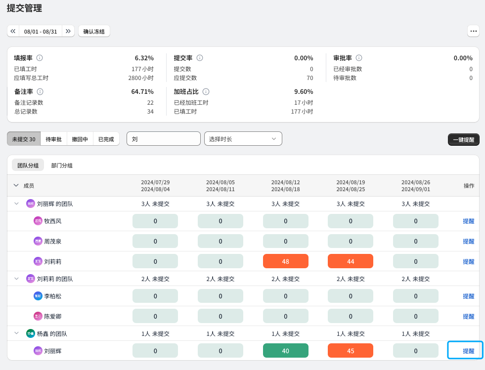The image size is (485, 370).
Task: Click member name 周茂泉
Action: pos(52,241)
